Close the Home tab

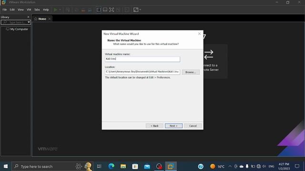tap(50, 19)
